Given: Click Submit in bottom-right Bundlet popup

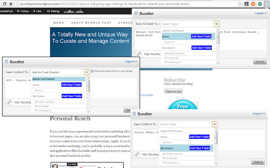Looking at the screenshot, I should point(258,162).
